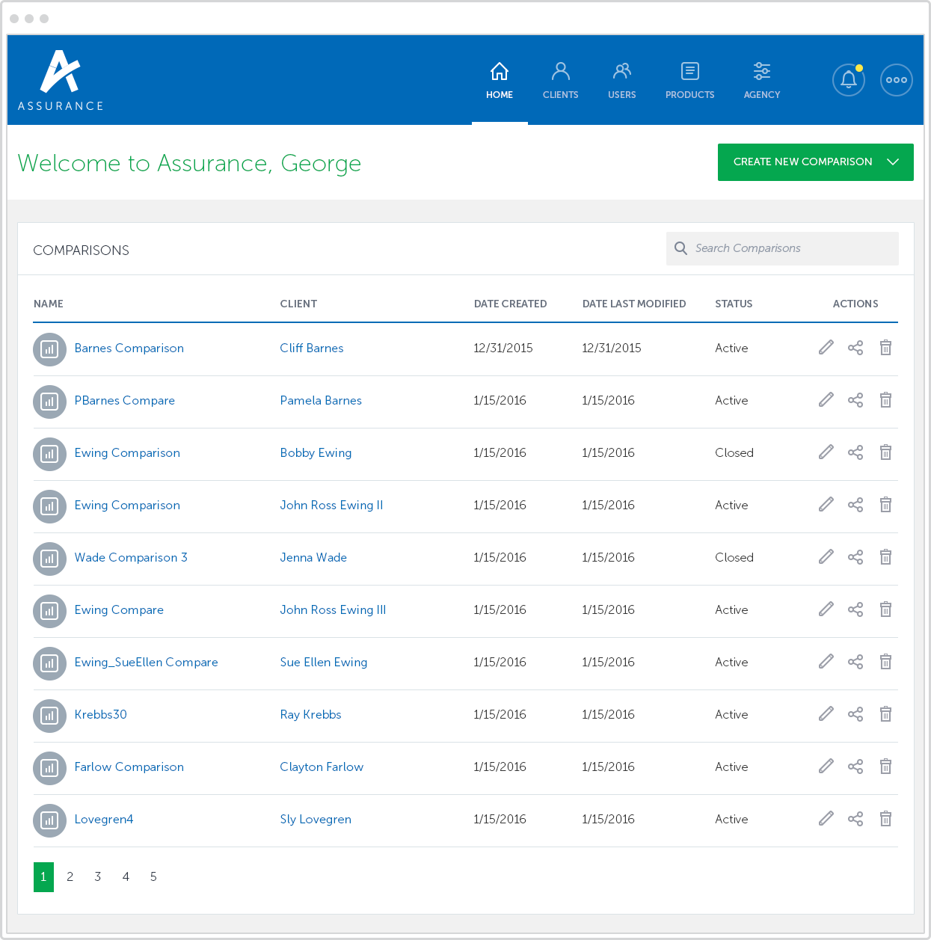Select current page 1
Viewport: 931px width, 940px height.
click(43, 877)
